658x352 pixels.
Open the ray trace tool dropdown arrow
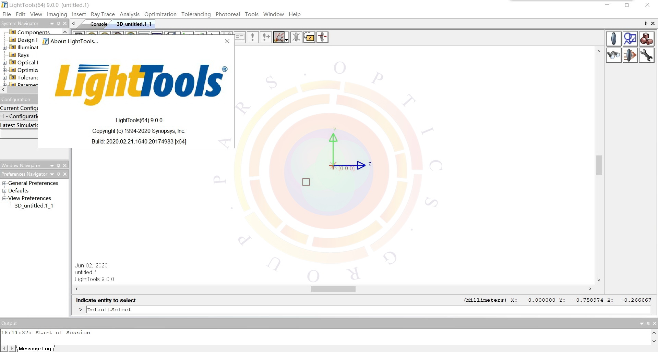click(286, 39)
